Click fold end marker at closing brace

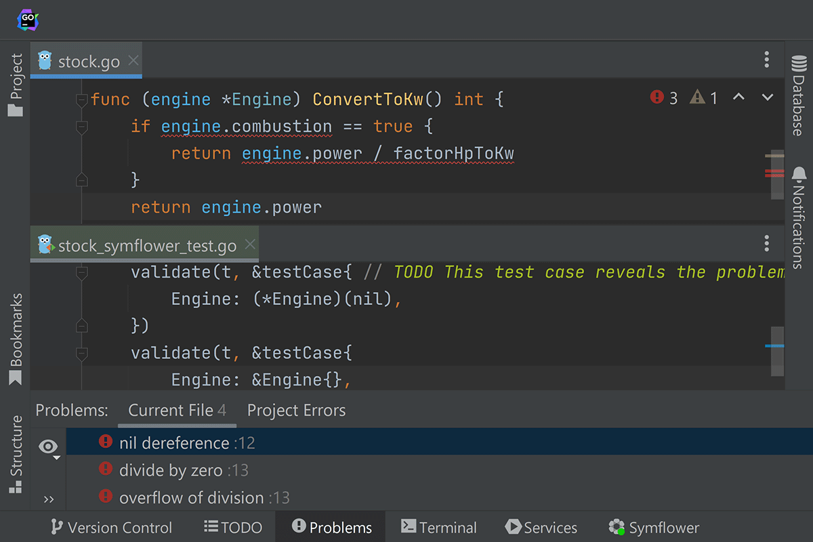click(x=82, y=180)
